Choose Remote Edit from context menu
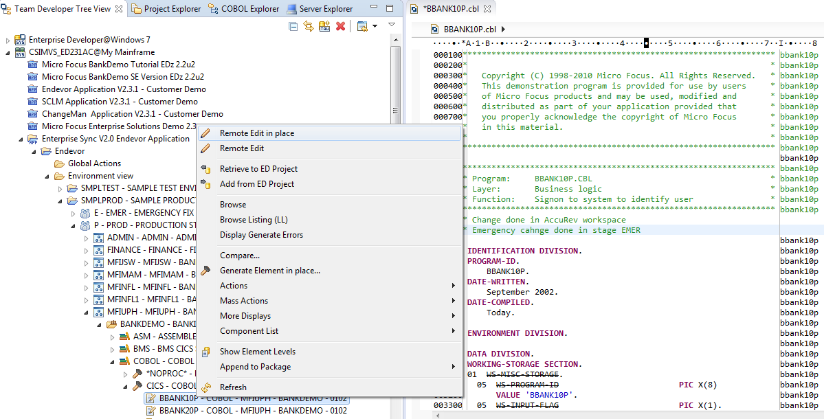This screenshot has width=824, height=419. point(329,148)
